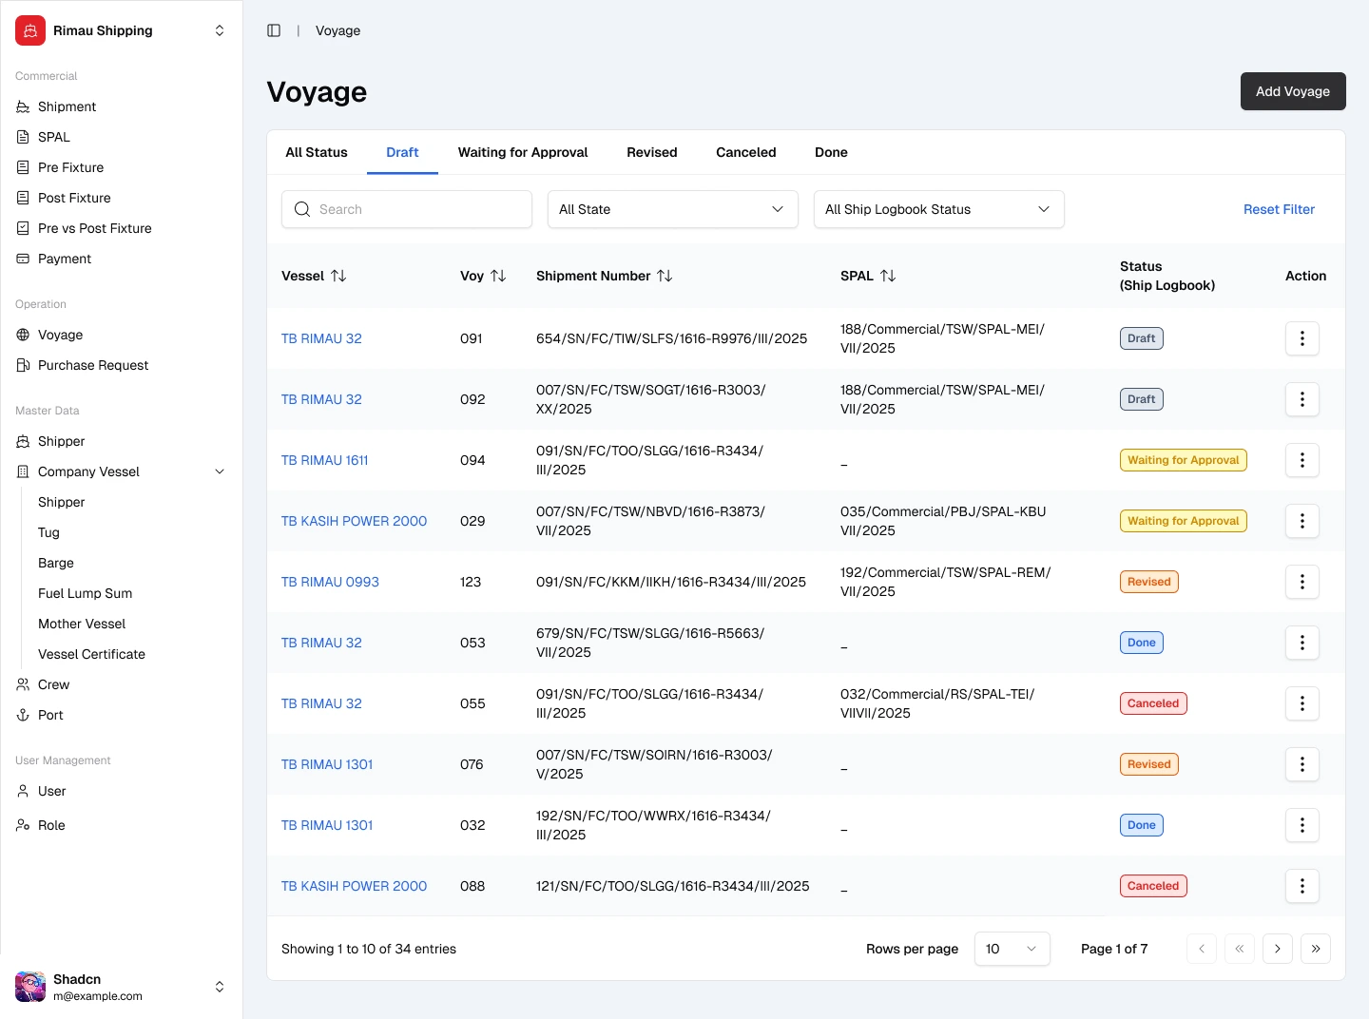Open All Ship Logbook Status dropdown
Viewport: 1369px width, 1019px height.
pos(938,209)
